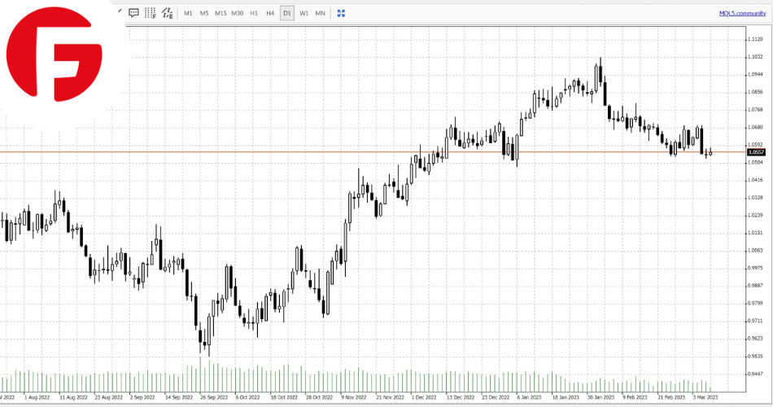
Task: Select the orange horizontal price line
Action: 244,151
